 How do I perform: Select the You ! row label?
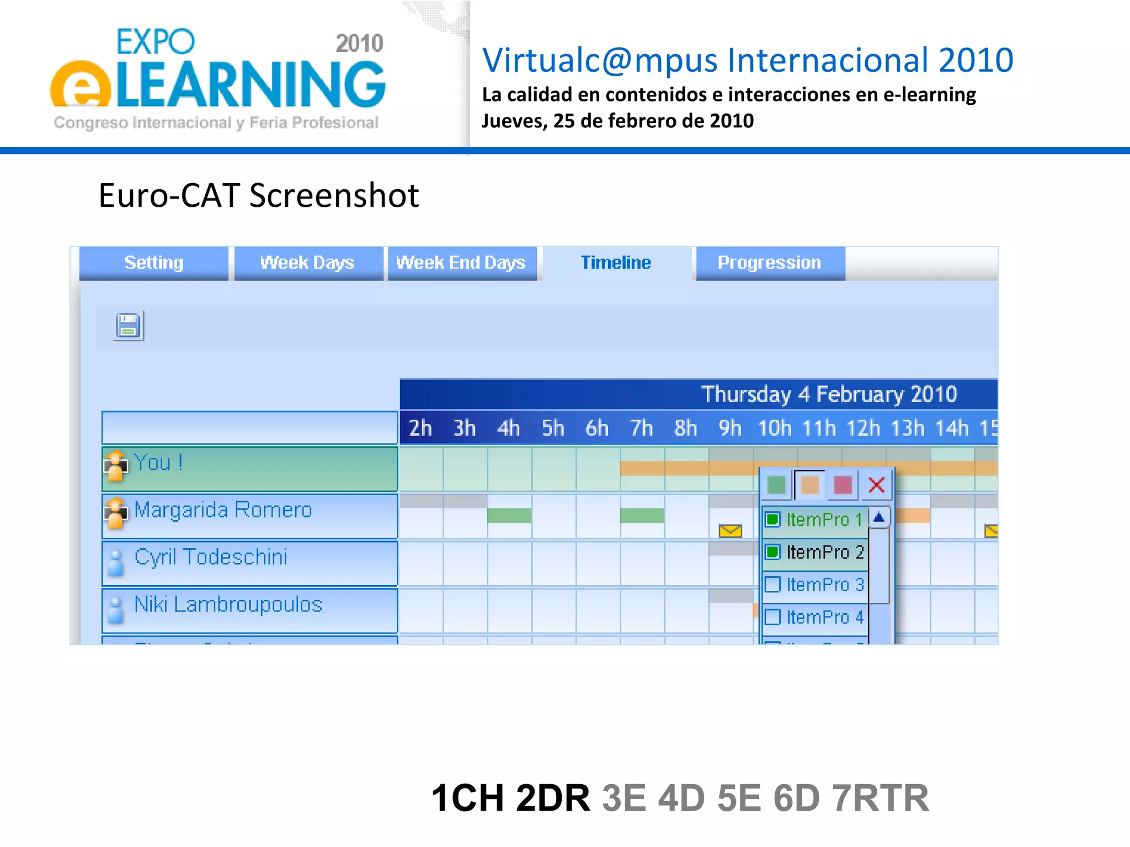tap(250, 469)
